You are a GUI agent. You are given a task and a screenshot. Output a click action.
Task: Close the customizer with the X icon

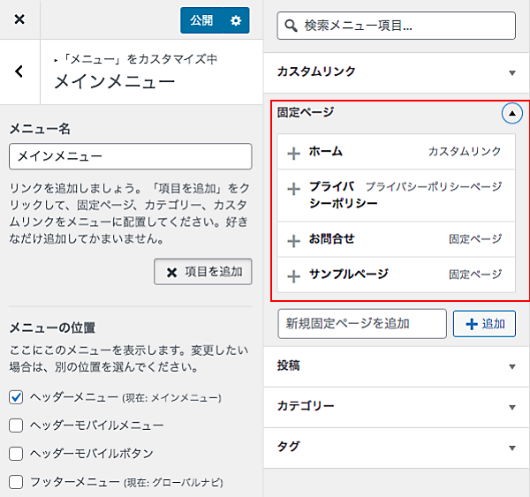click(19, 19)
